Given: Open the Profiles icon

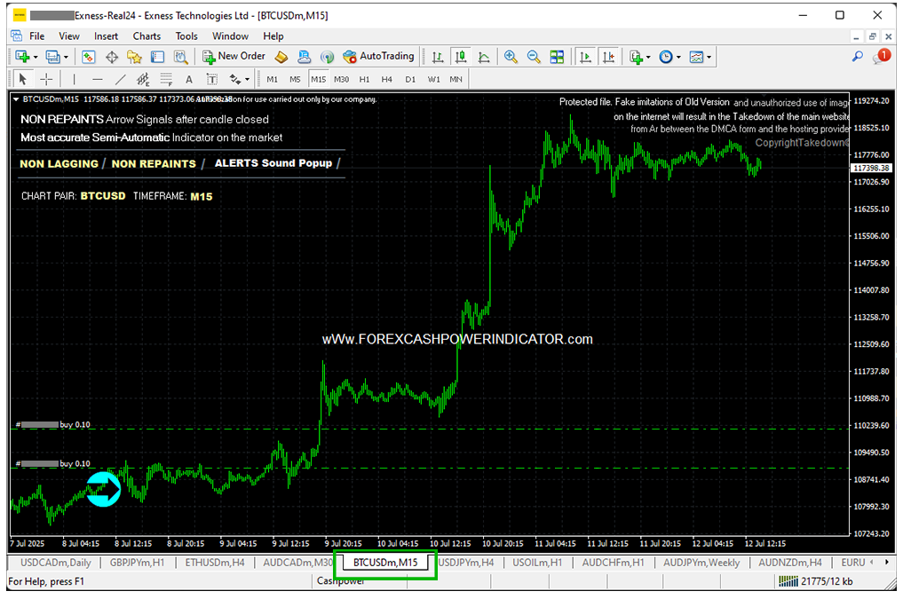Looking at the screenshot, I should 52,57.
